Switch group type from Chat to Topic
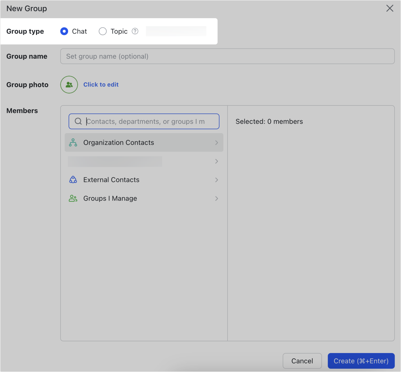 tap(103, 31)
